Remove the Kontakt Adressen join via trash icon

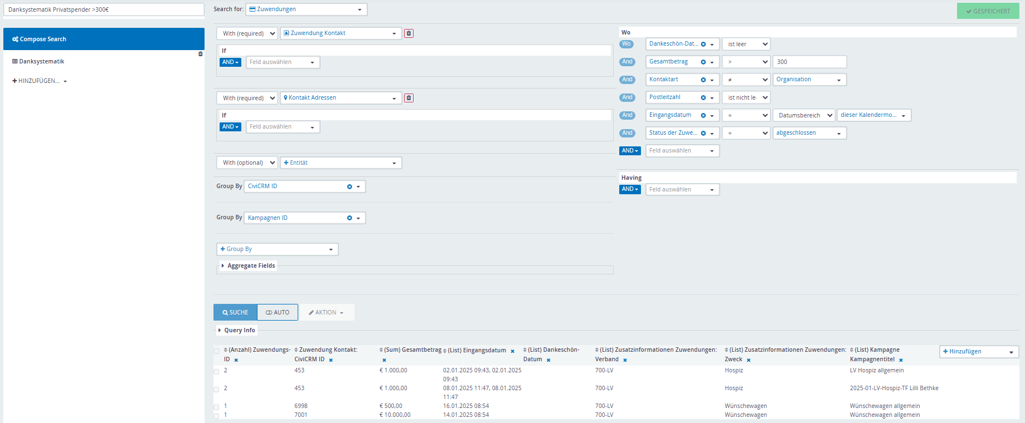pyautogui.click(x=409, y=98)
